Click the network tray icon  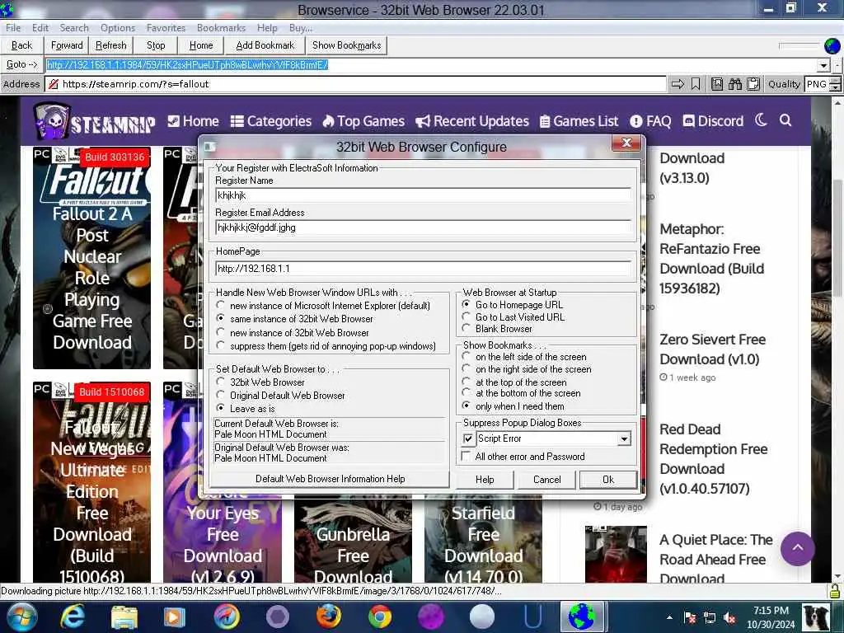710,618
